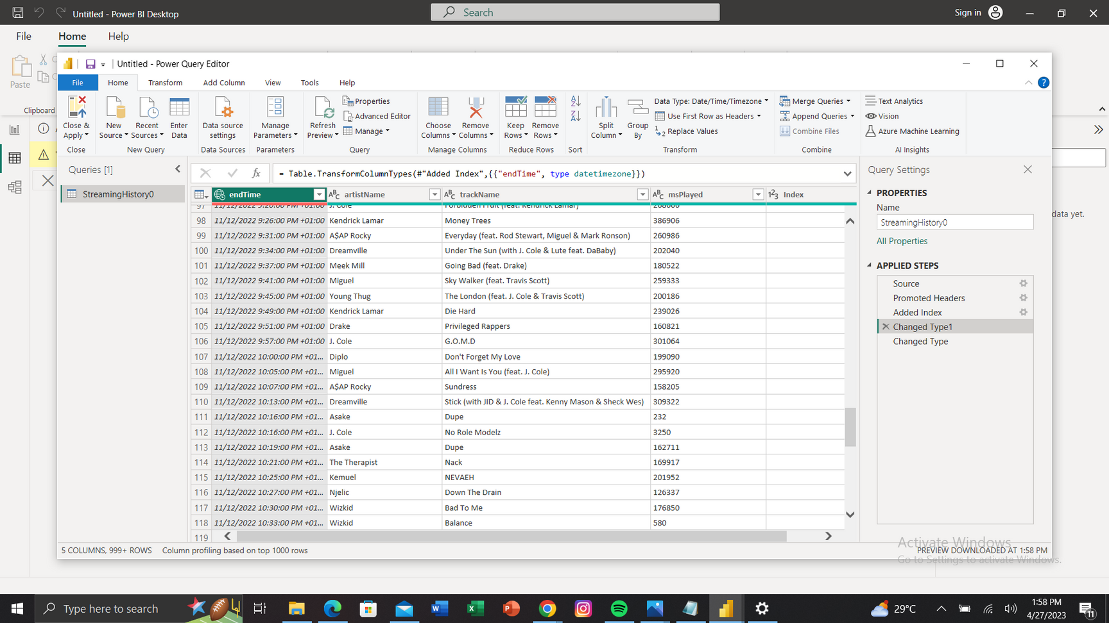Select Changed Type applied step

pos(955,342)
